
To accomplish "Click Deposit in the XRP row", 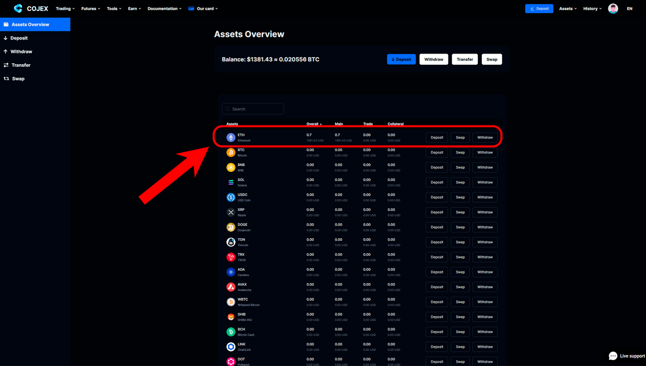I will pos(437,212).
